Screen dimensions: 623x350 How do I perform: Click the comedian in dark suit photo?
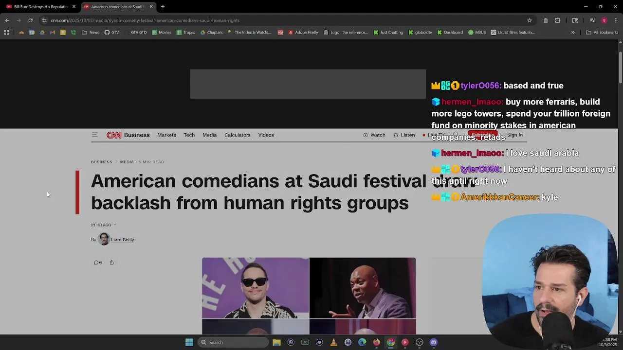(x=363, y=288)
